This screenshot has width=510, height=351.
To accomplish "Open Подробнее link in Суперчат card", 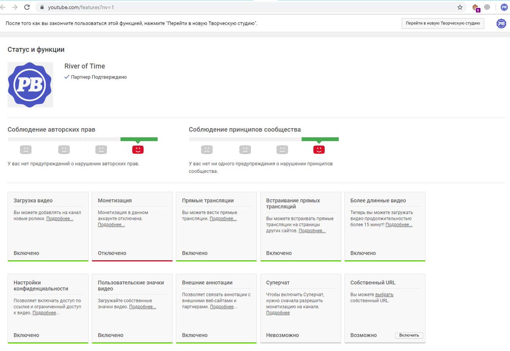I will click(278, 313).
